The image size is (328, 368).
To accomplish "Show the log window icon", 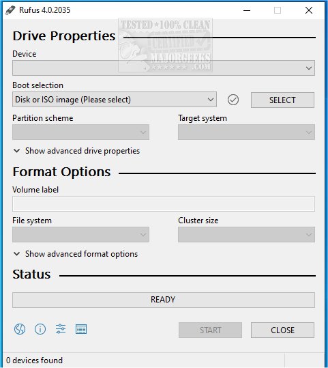I will pos(81,329).
